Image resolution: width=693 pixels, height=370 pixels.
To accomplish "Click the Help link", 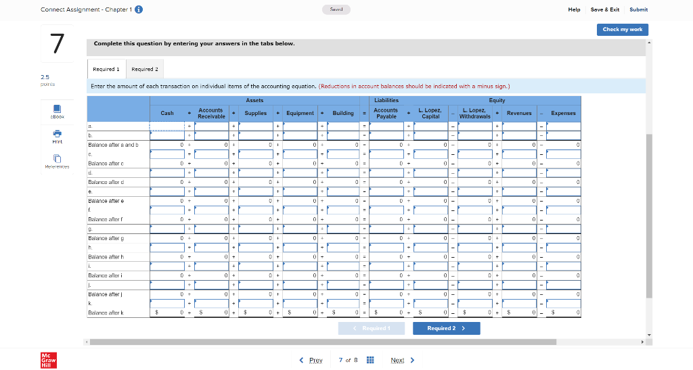I will click(574, 9).
